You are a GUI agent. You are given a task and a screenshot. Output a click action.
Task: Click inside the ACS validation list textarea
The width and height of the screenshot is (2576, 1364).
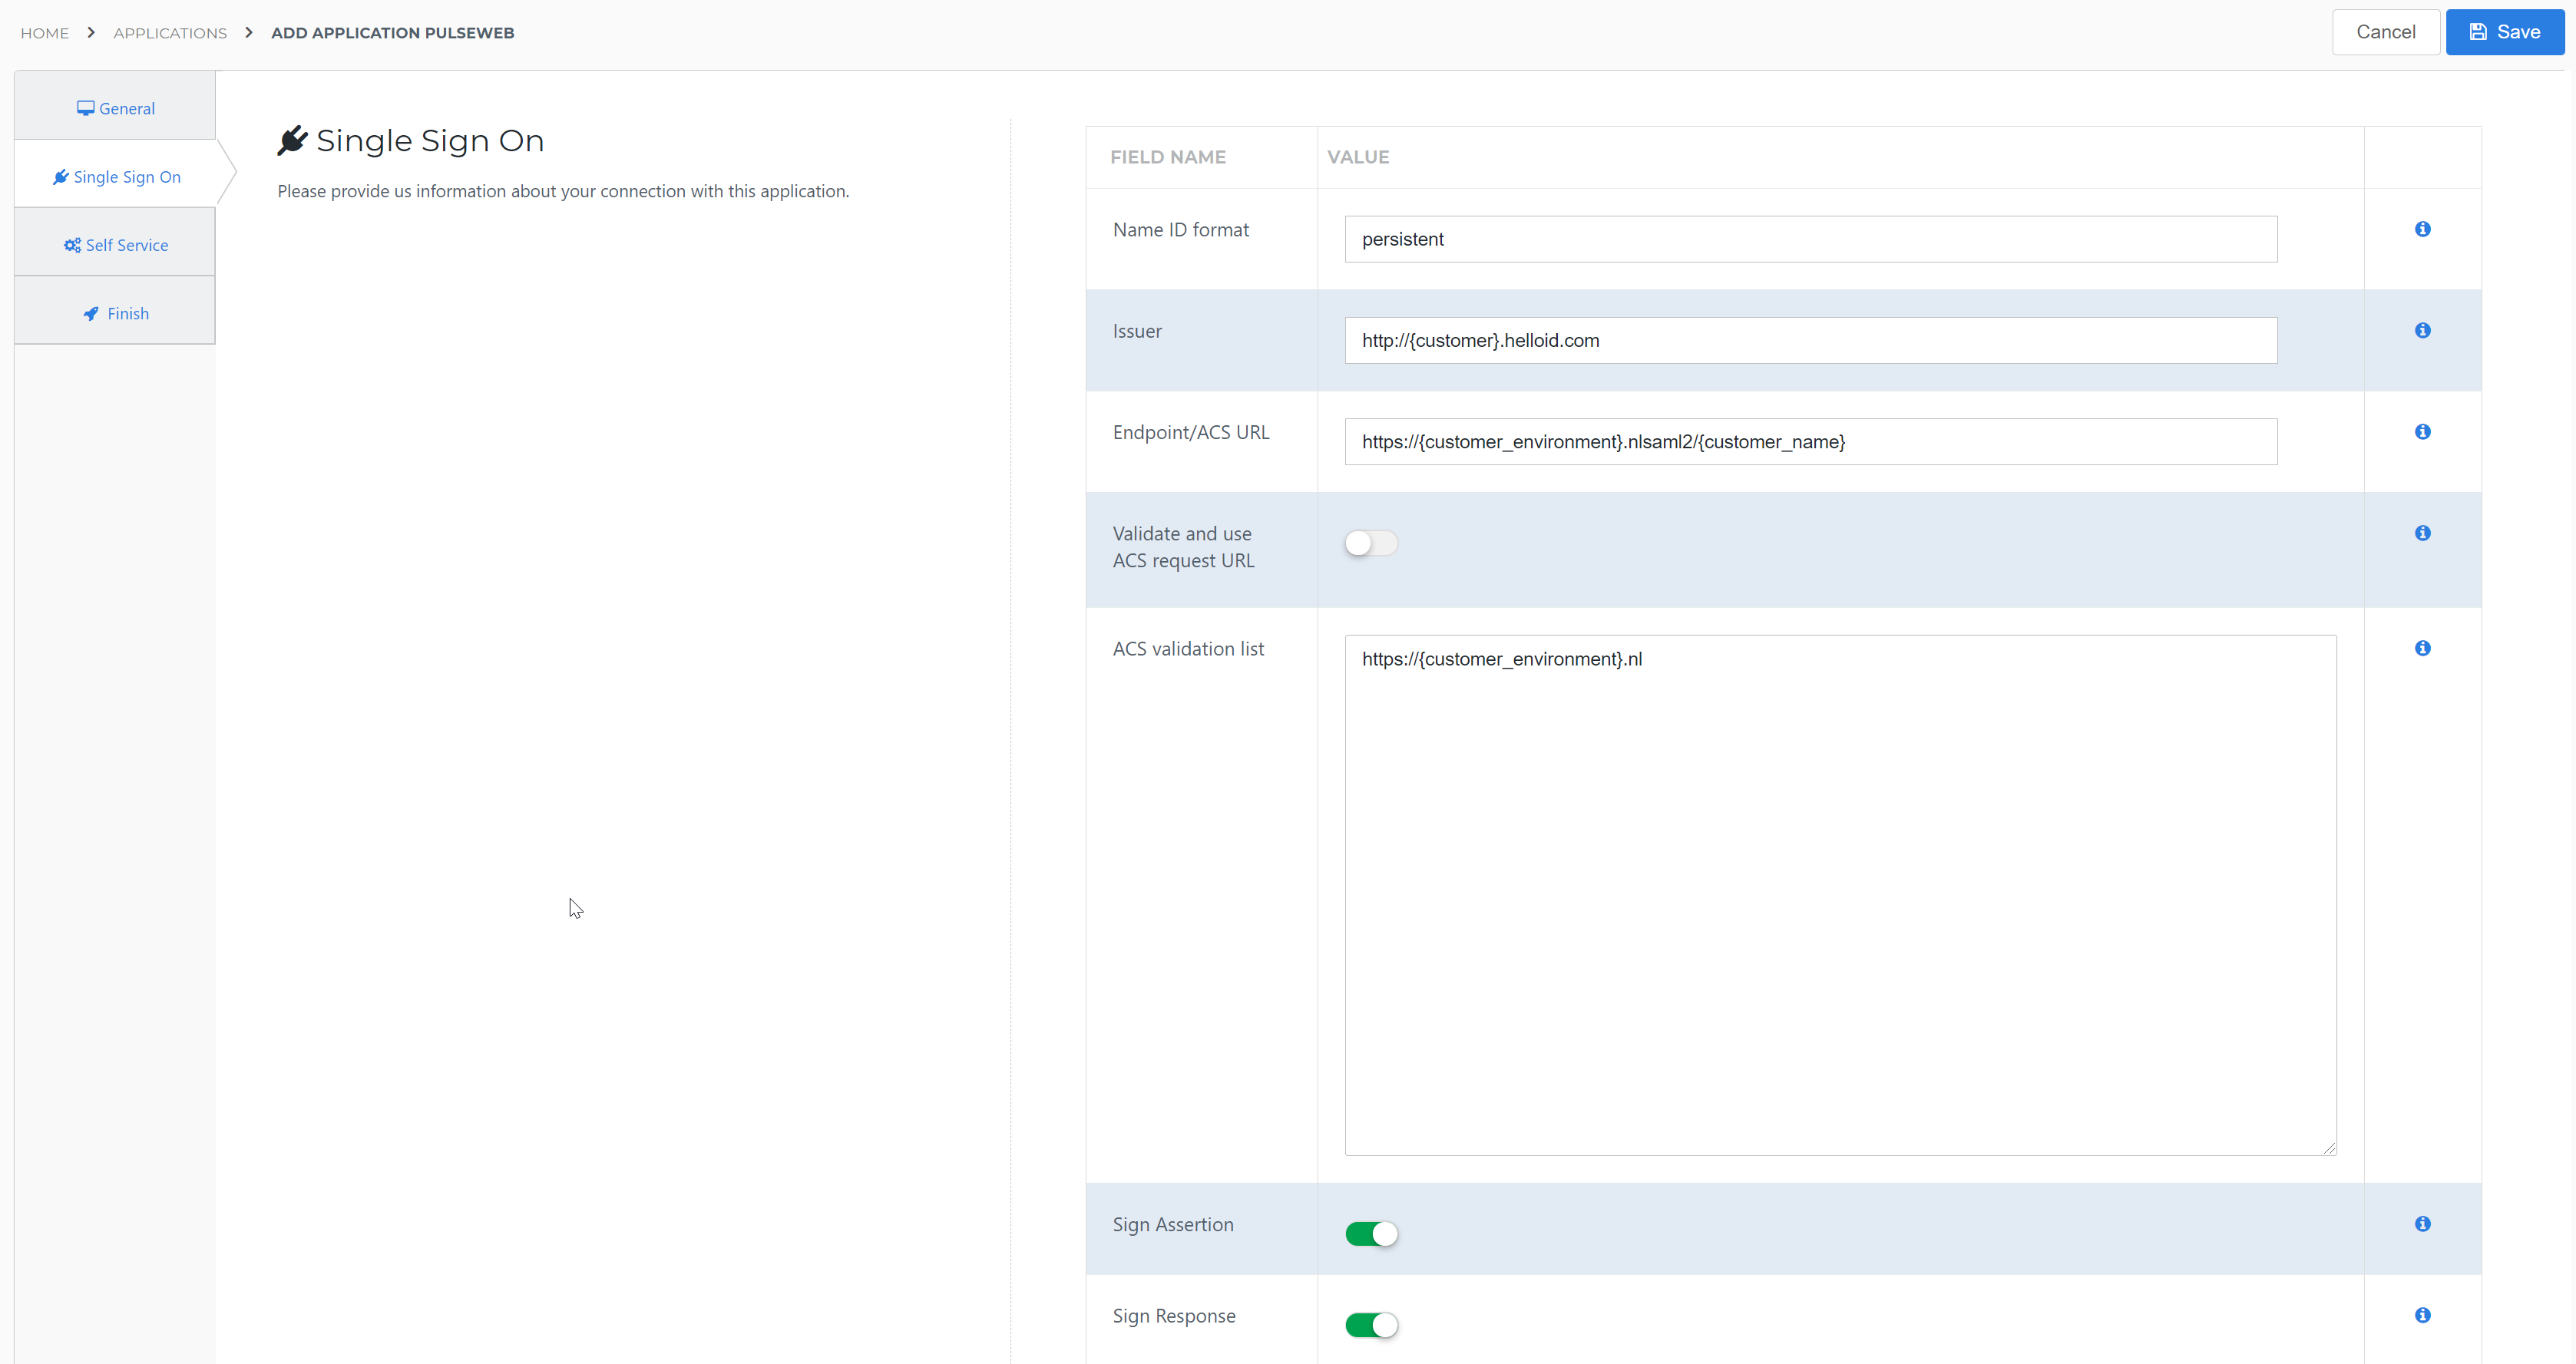click(1840, 895)
